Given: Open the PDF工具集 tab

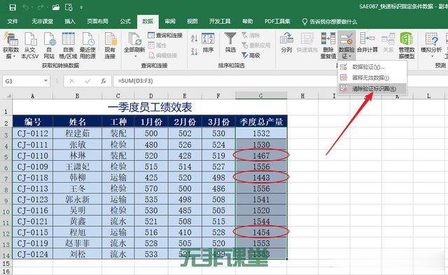Looking at the screenshot, I should [x=277, y=22].
